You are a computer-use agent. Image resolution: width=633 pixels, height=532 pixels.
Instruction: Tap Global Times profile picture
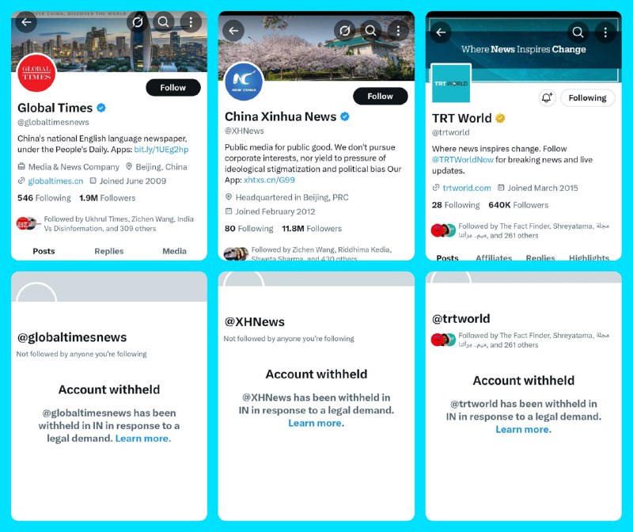coord(36,73)
